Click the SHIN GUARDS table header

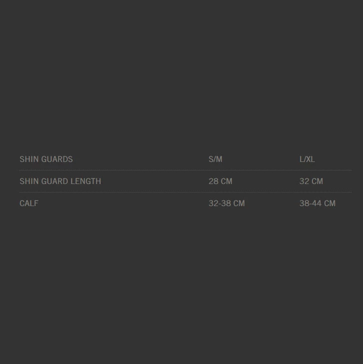(x=46, y=159)
